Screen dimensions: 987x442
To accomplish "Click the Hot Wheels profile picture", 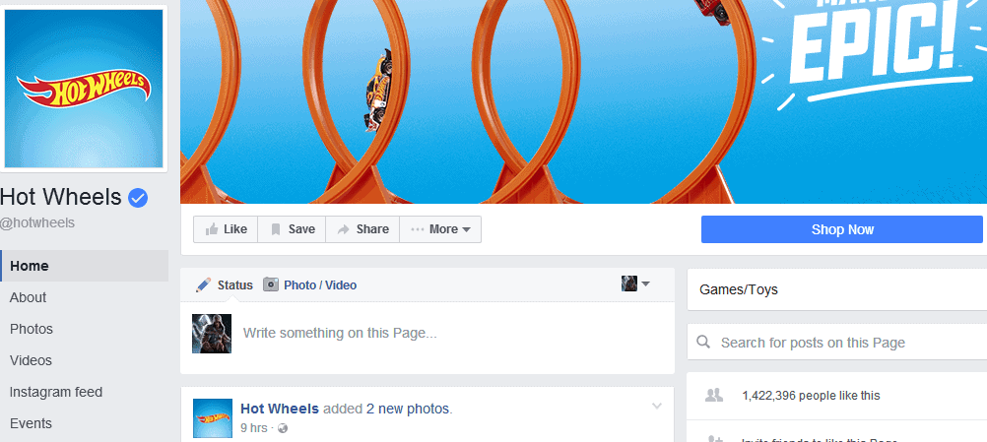I will pos(84,89).
